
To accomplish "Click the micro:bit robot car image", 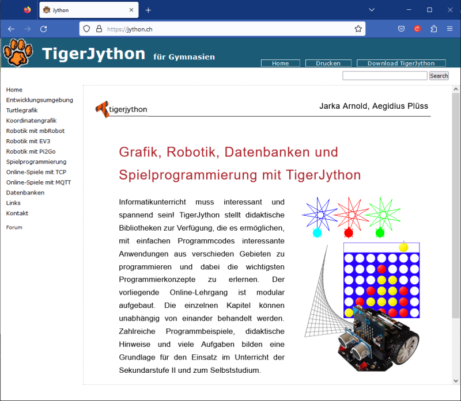I will [378, 338].
